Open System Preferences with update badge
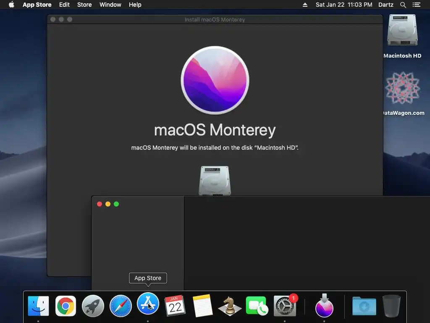This screenshot has width=430, height=323. click(285, 306)
